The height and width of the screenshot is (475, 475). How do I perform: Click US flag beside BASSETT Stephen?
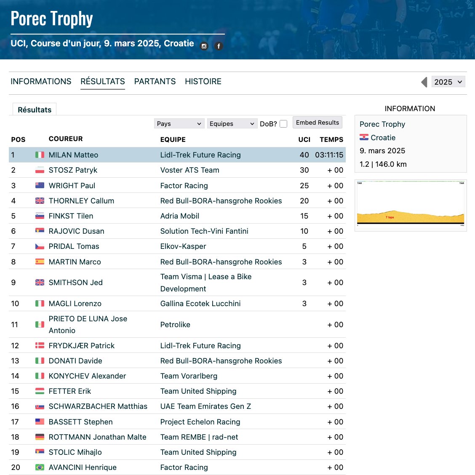coord(40,422)
